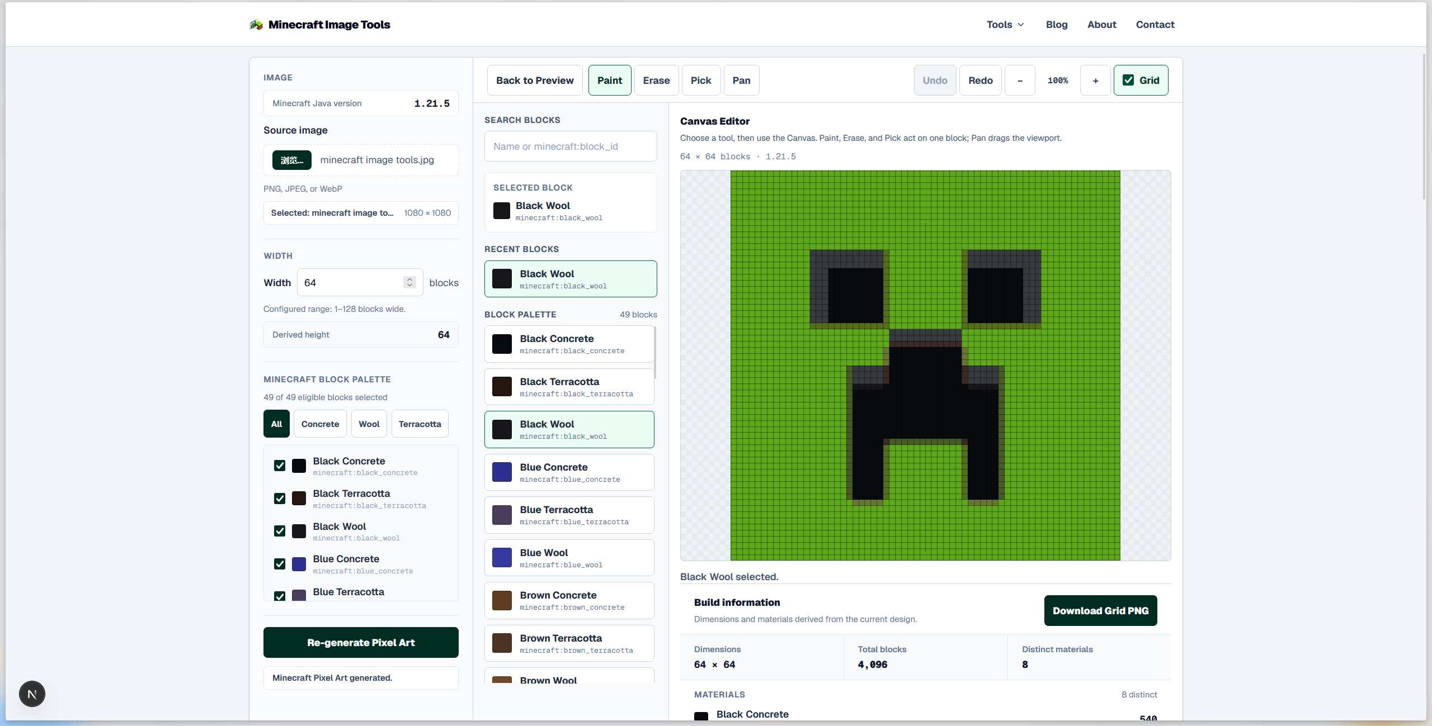Select Black Terracotta from the Block Palette
1432x726 pixels.
click(x=569, y=387)
